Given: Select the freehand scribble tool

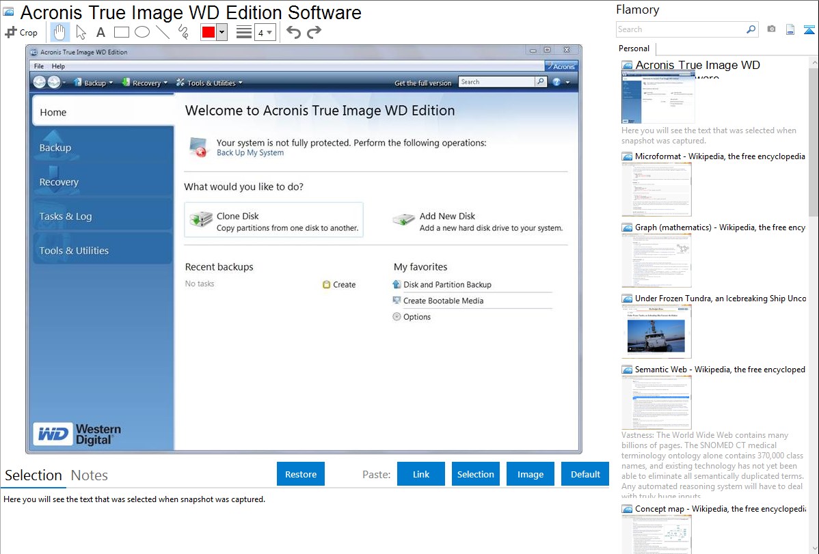Looking at the screenshot, I should pyautogui.click(x=183, y=32).
